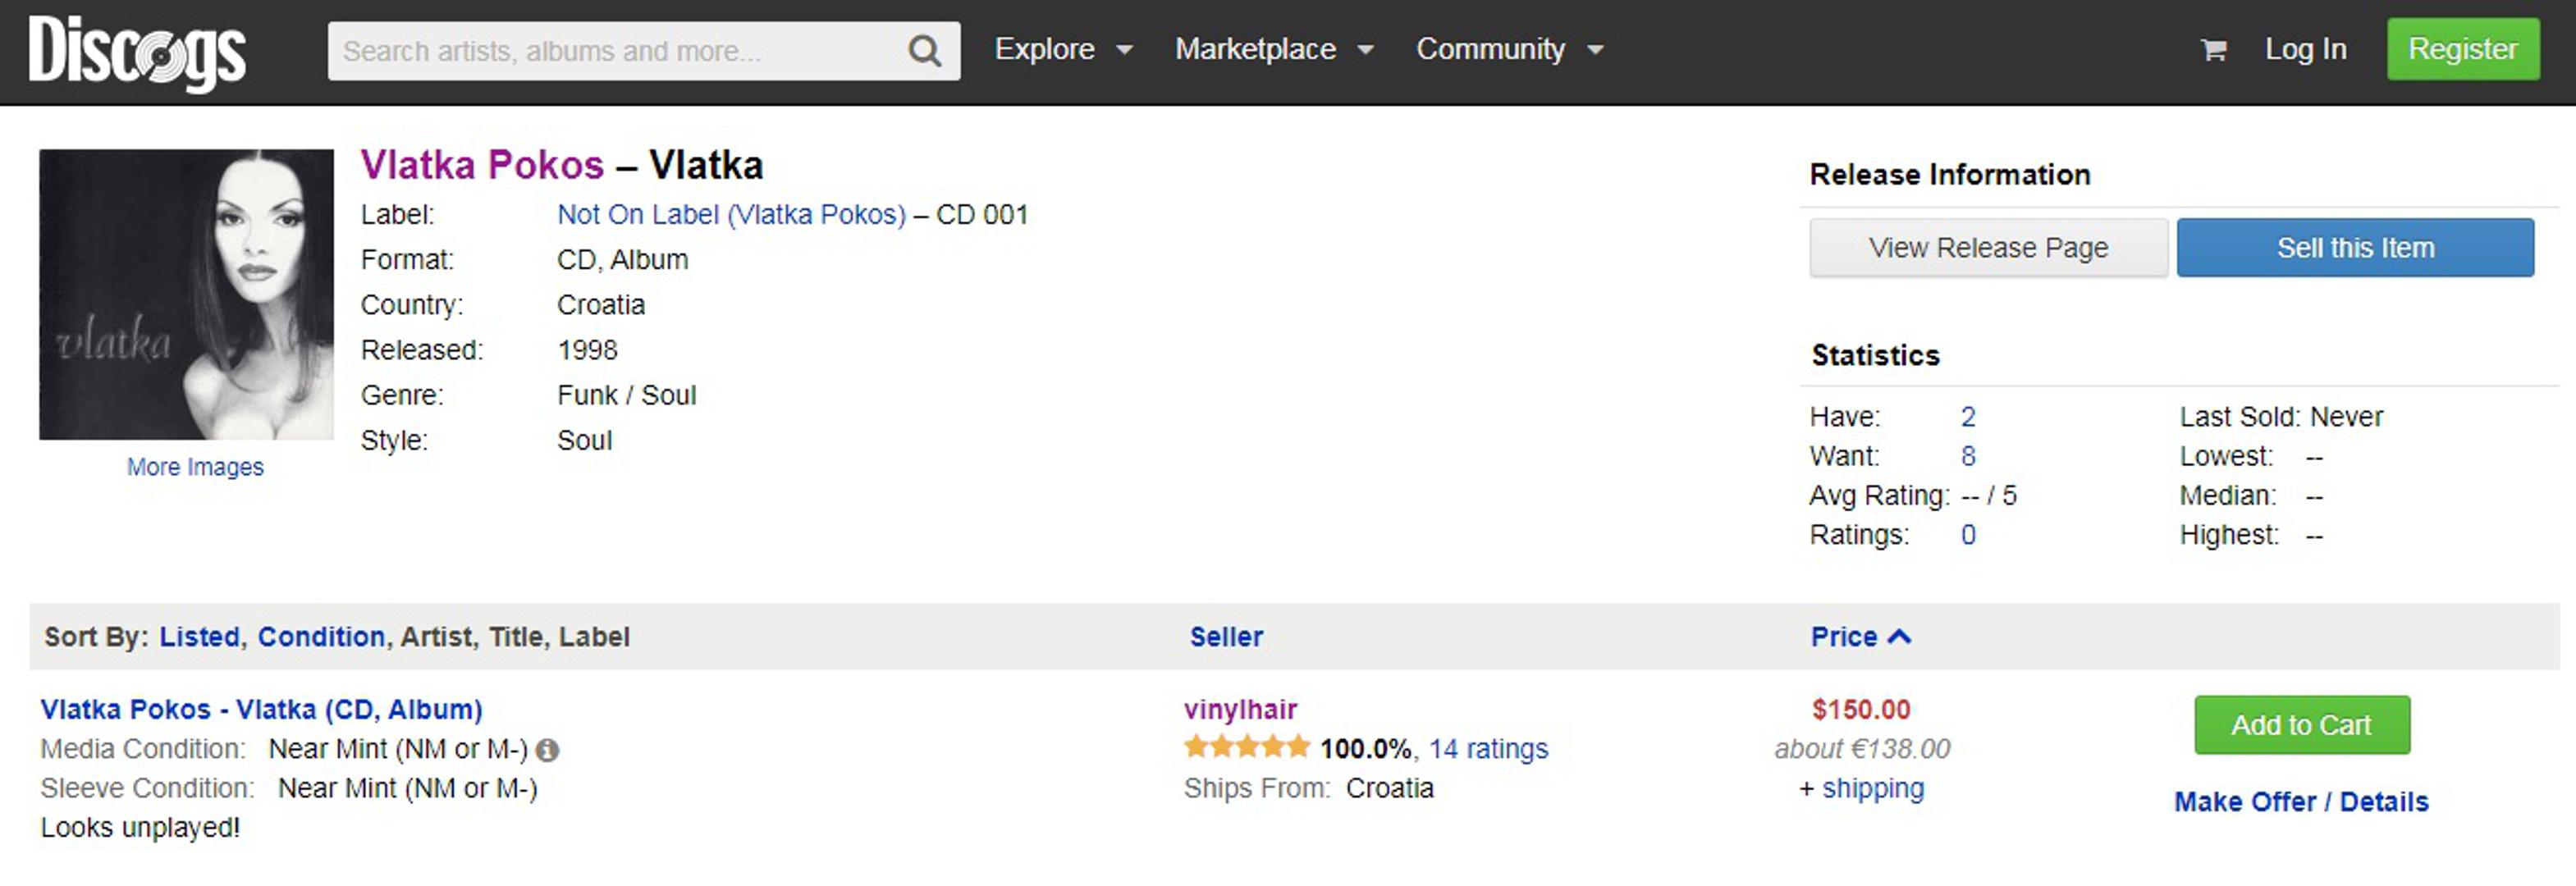Click the media condition info icon
The width and height of the screenshot is (2576, 886).
click(548, 749)
